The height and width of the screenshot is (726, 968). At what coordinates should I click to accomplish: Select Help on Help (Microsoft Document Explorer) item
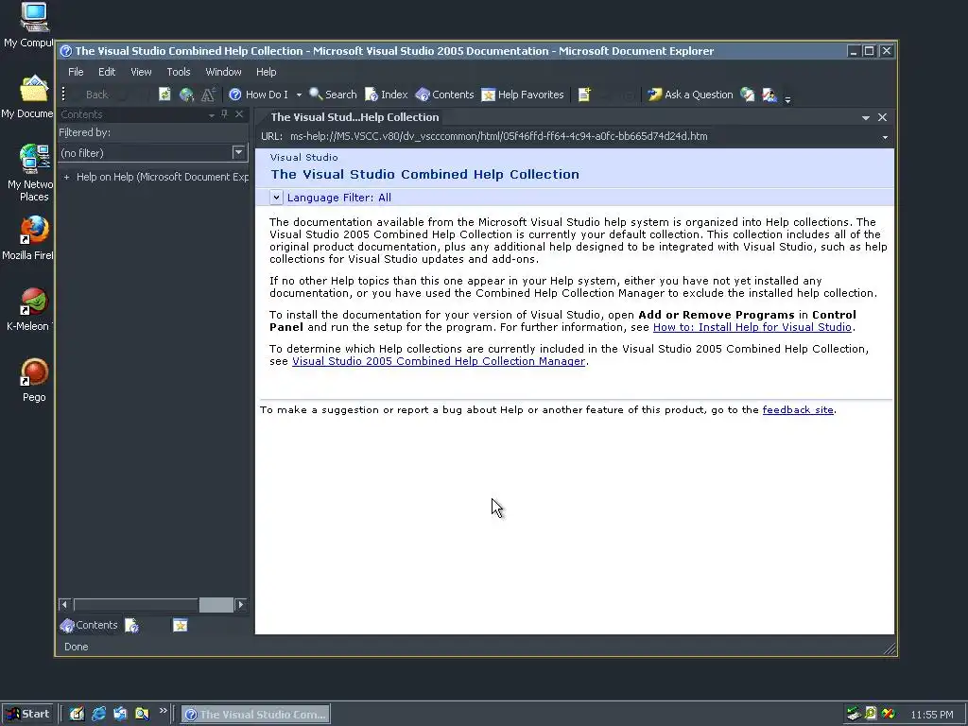tap(163, 177)
